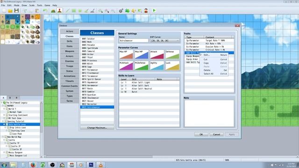The height and width of the screenshot is (168, 299).
Task: Open the Tools menu
Action: 39,5
